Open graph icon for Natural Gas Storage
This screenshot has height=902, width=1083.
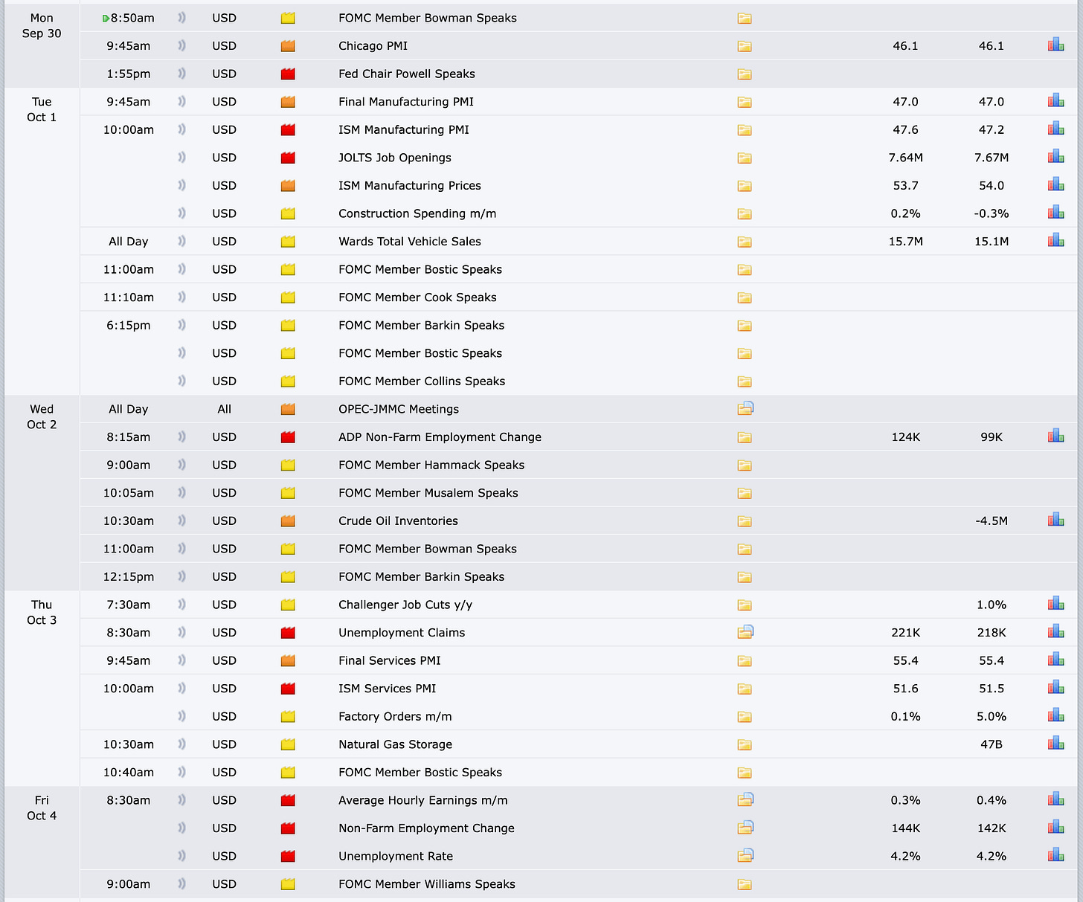coord(1055,743)
